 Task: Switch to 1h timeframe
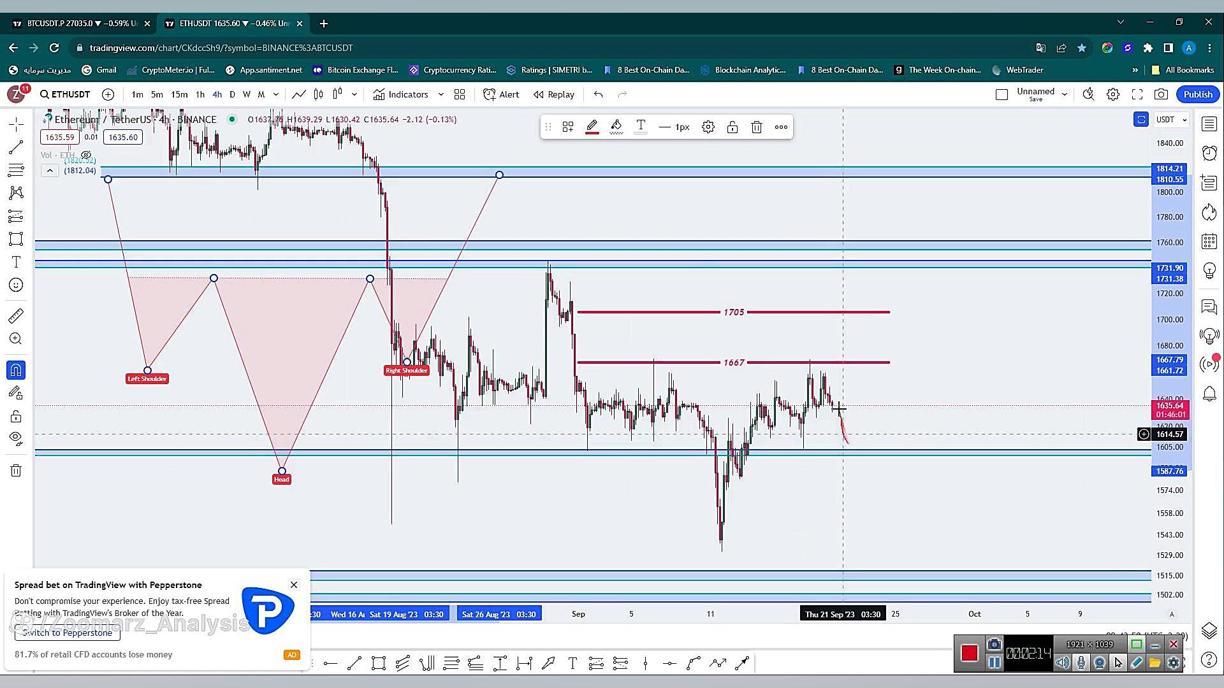click(200, 94)
